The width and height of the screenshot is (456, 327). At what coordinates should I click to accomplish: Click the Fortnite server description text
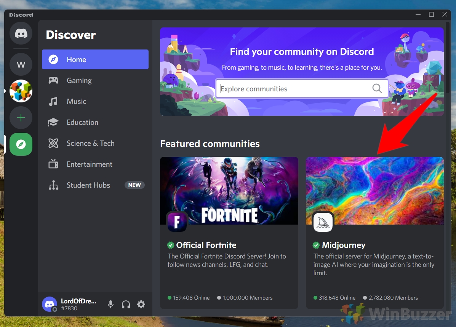227,260
